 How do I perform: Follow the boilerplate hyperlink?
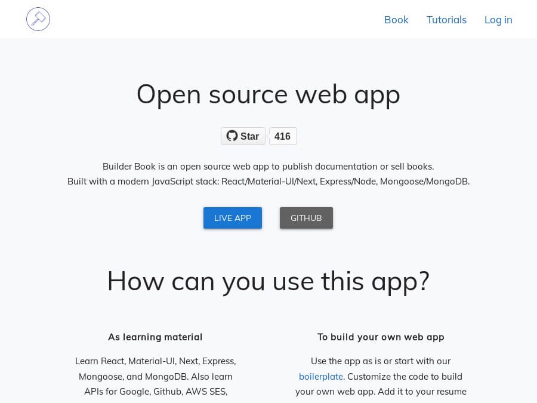tap(321, 377)
